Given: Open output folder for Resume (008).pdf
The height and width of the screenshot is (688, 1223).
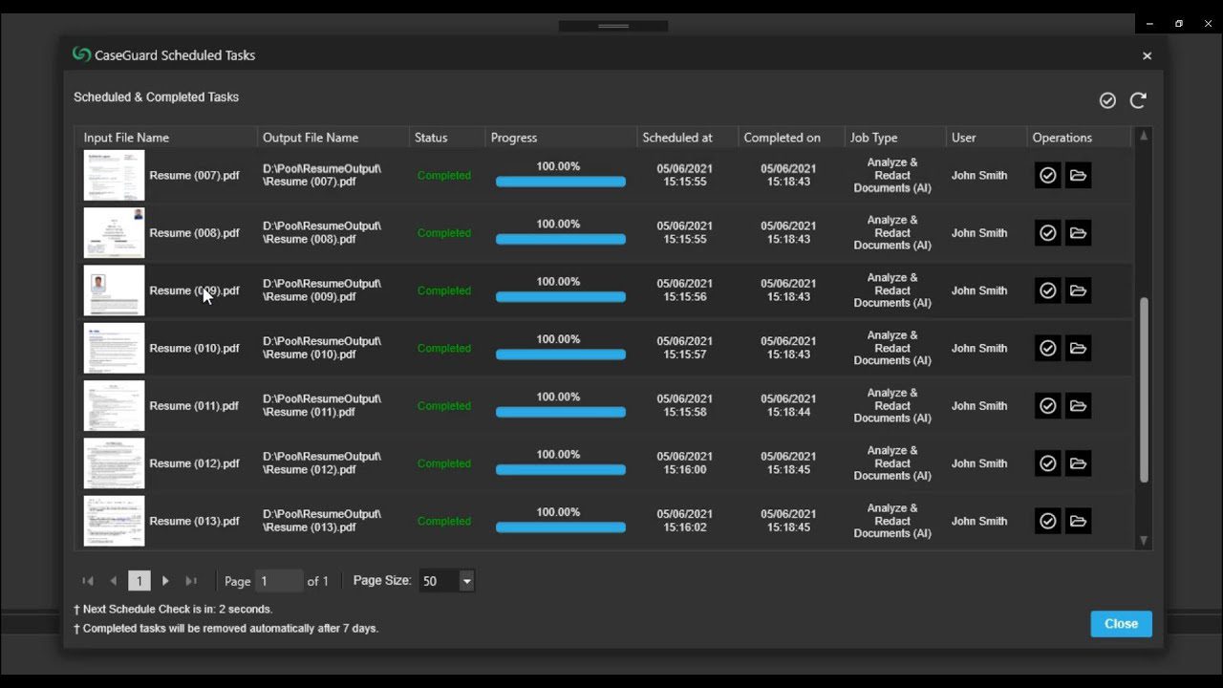Looking at the screenshot, I should [1078, 233].
